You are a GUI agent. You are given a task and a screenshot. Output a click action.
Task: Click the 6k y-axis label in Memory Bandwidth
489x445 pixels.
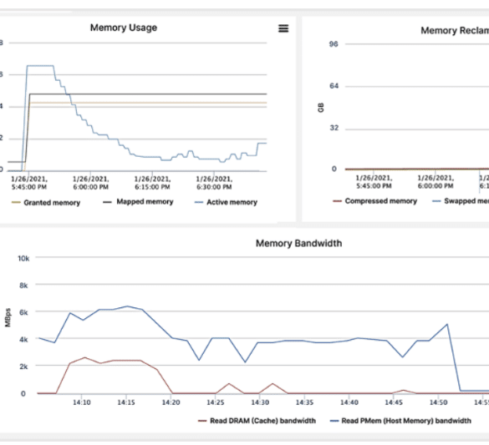(23, 312)
